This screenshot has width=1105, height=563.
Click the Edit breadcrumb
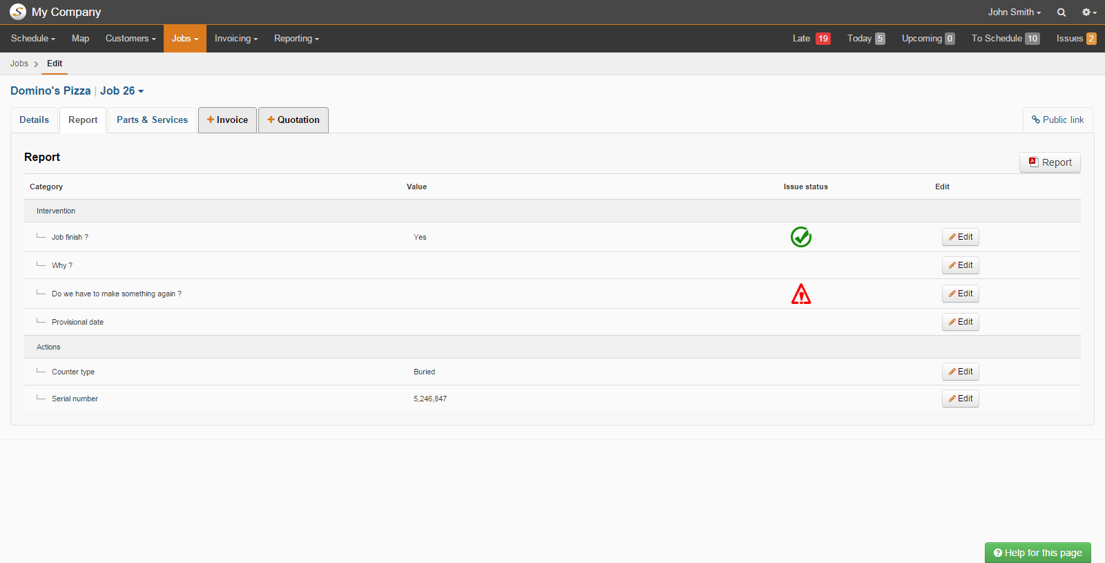tap(55, 64)
